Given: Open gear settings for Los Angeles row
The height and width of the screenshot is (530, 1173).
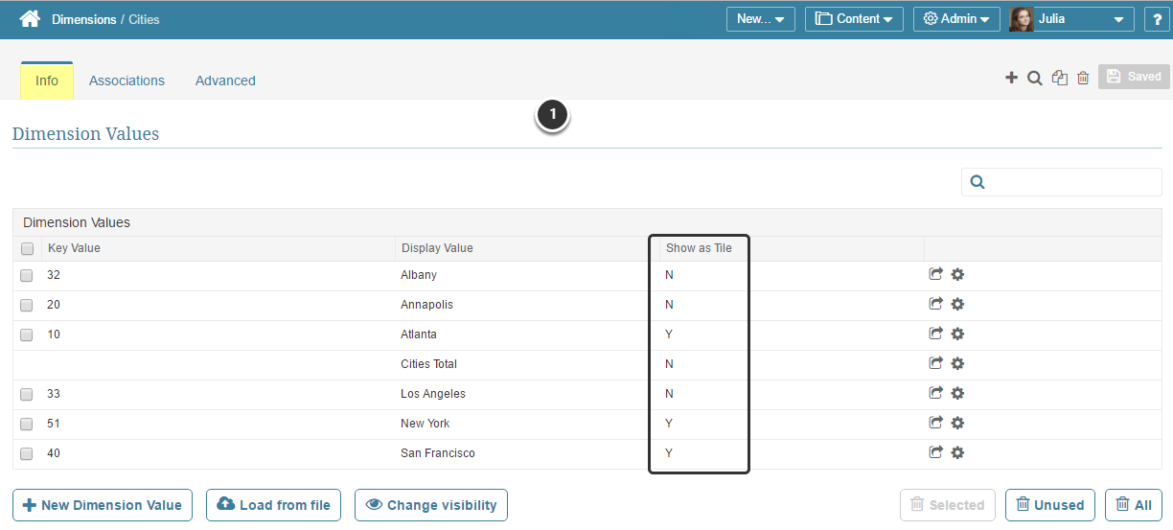Looking at the screenshot, I should click(x=957, y=393).
